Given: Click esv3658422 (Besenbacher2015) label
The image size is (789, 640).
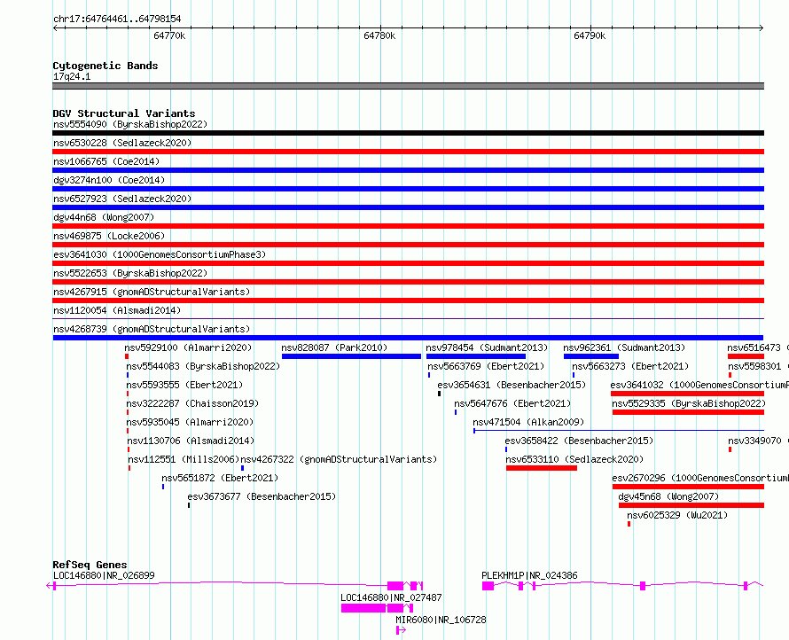Looking at the screenshot, I should [x=579, y=441].
